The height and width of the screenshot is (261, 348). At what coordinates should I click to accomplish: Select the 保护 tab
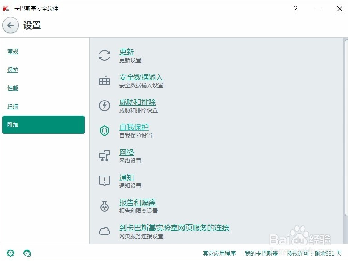(13, 70)
